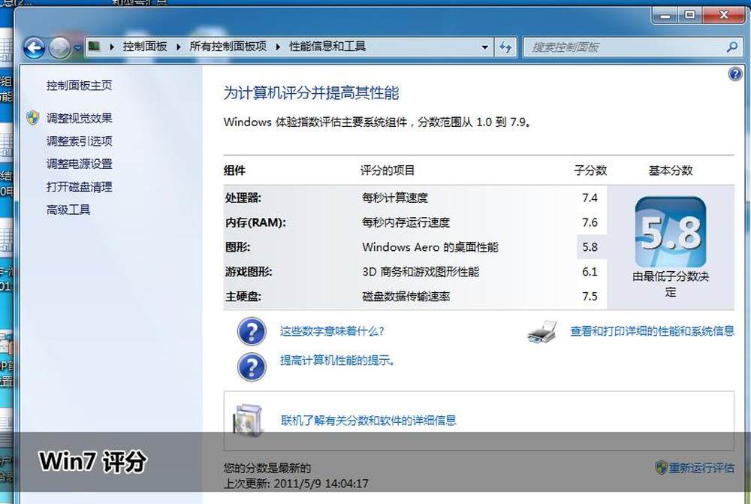Click the 图形 row subscore 5.8

[x=590, y=247]
